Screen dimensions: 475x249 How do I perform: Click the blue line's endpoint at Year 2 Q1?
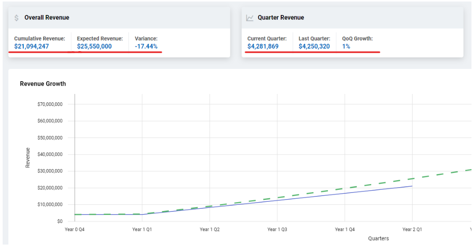[412, 186]
